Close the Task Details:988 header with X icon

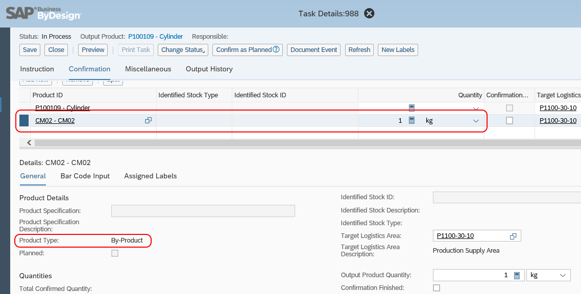[369, 14]
